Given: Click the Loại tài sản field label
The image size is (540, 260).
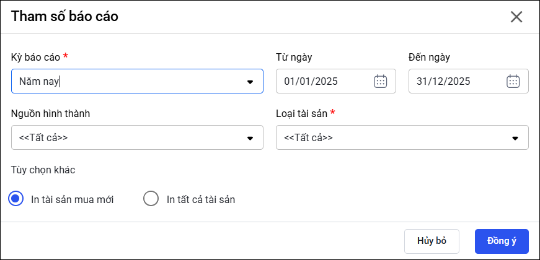Looking at the screenshot, I should (301, 113).
